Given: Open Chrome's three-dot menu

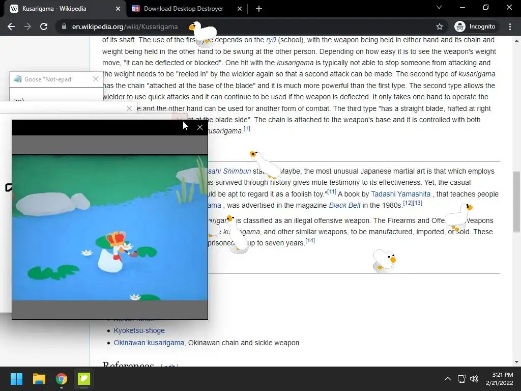Looking at the screenshot, I should click(x=510, y=26).
